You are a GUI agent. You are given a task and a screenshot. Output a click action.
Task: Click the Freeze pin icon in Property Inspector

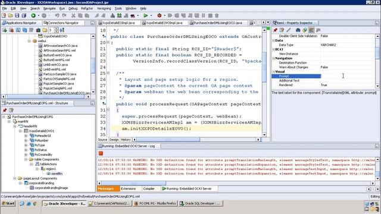[275, 30]
